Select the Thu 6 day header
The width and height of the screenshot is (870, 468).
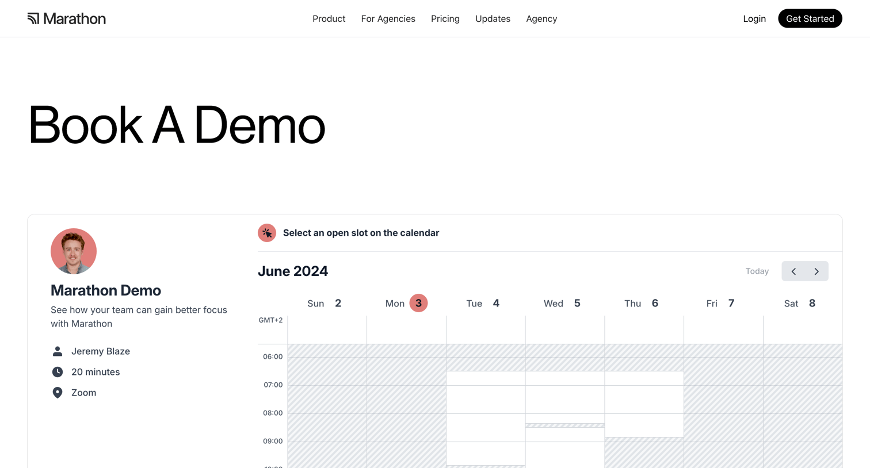(x=642, y=304)
